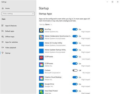Image resolution: width=120 pixels, height=94 pixels.
Task: Disable the Low impact CCXProcess toggle
Action: click(x=75, y=57)
